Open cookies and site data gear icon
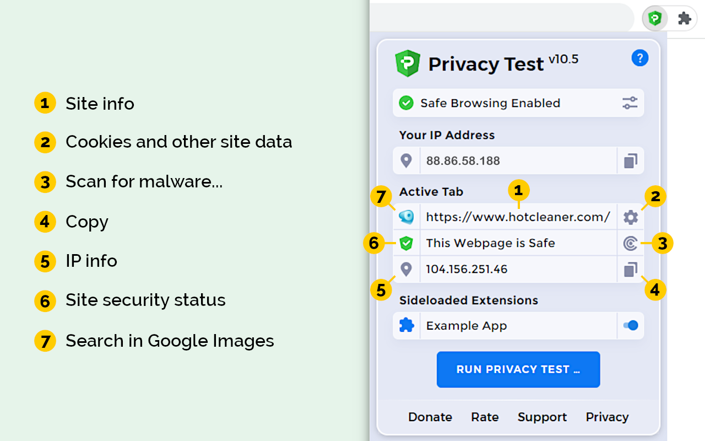Viewport: 705px width, 441px height. pos(630,217)
